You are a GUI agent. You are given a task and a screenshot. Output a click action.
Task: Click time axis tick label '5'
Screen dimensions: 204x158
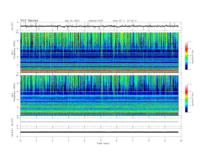[x=101, y=141]
